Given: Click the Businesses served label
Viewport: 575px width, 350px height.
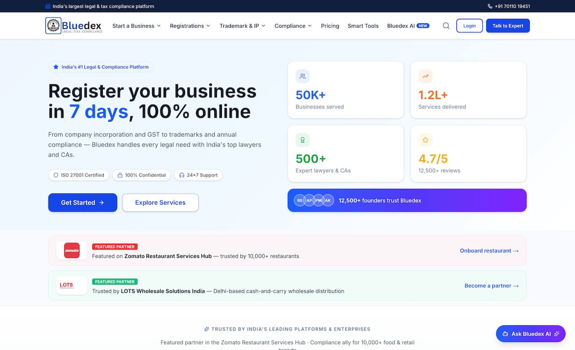Looking at the screenshot, I should point(320,107).
